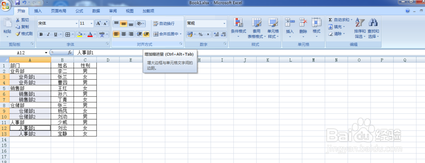Viewport: 425px width, 163px height.
Task: Click the Delete cells 删除 icon
Action: pos(303,22)
